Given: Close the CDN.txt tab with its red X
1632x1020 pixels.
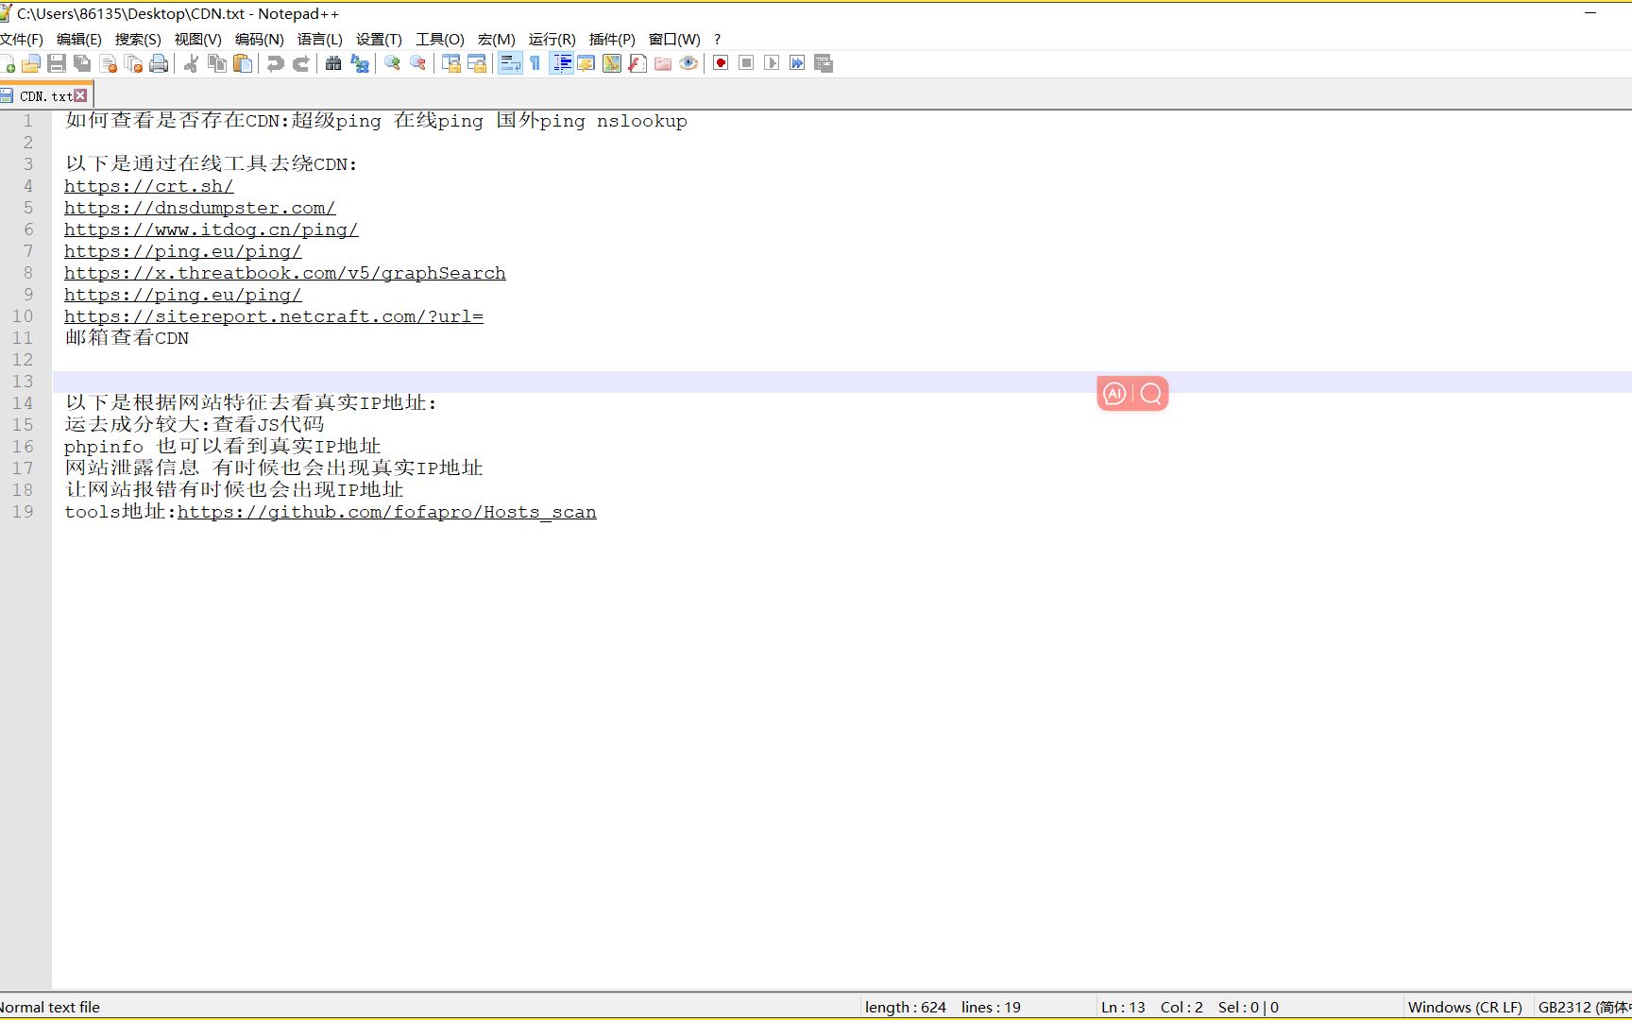Looking at the screenshot, I should point(80,95).
